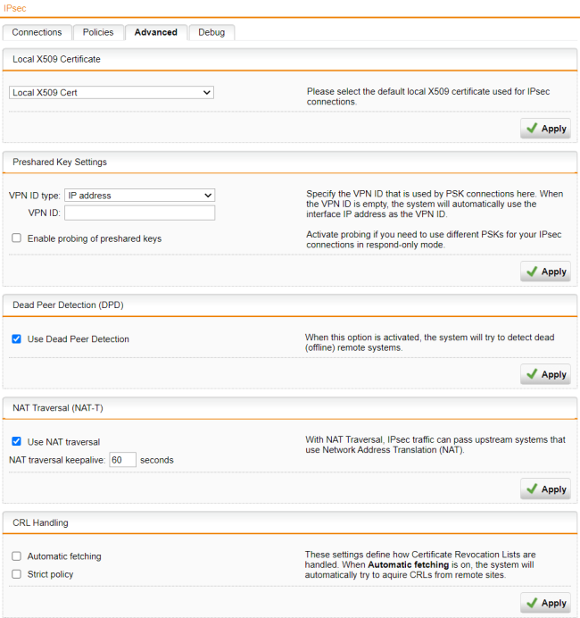Apply the NAT Traversal settings

(545, 489)
